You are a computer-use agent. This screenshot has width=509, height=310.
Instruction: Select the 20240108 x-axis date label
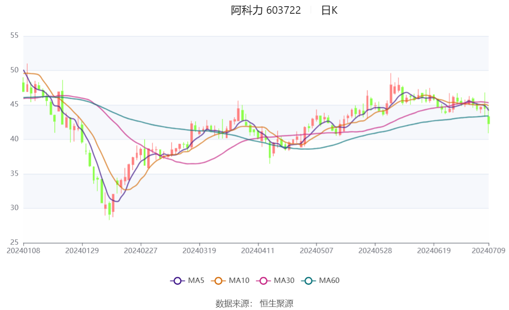tap(23, 251)
